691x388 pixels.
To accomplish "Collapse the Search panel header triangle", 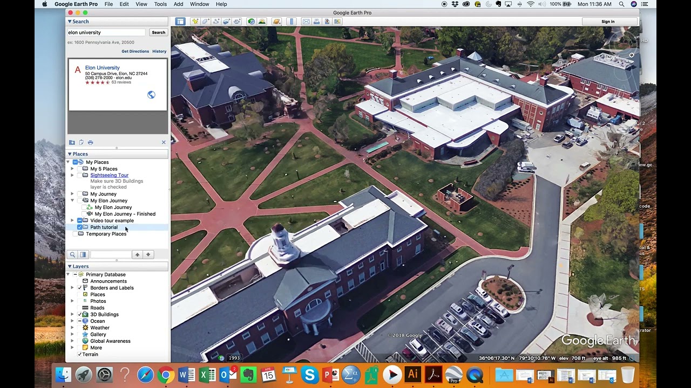I will 70,22.
